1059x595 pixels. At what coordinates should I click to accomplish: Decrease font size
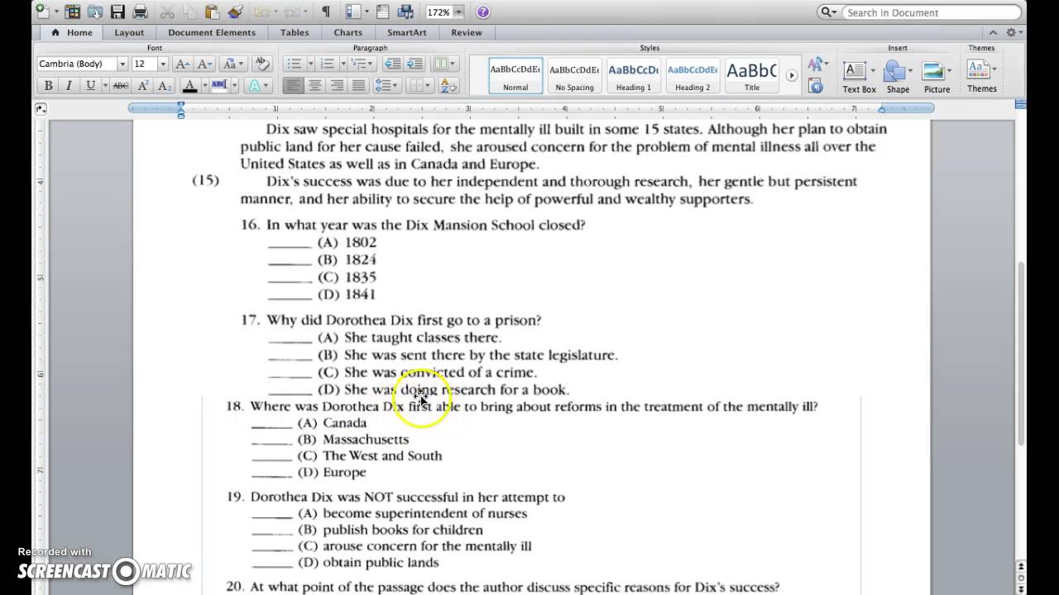coord(205,64)
